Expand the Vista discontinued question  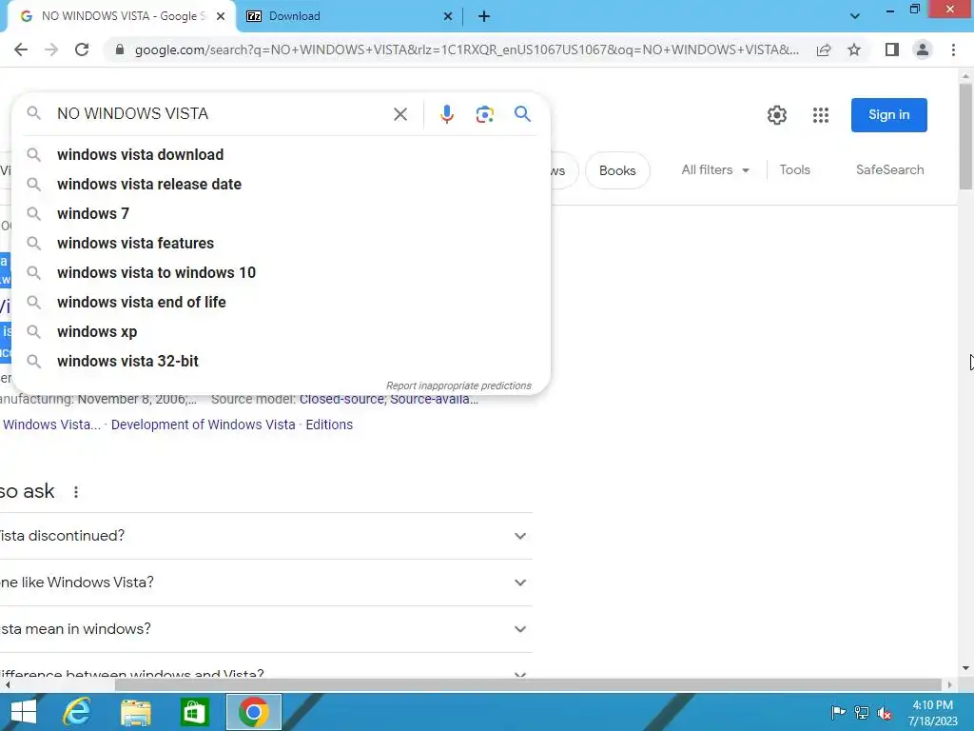[266, 536]
